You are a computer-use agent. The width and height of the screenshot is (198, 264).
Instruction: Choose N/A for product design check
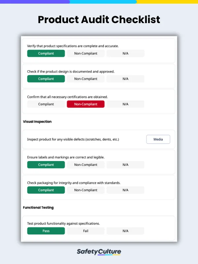coord(125,79)
